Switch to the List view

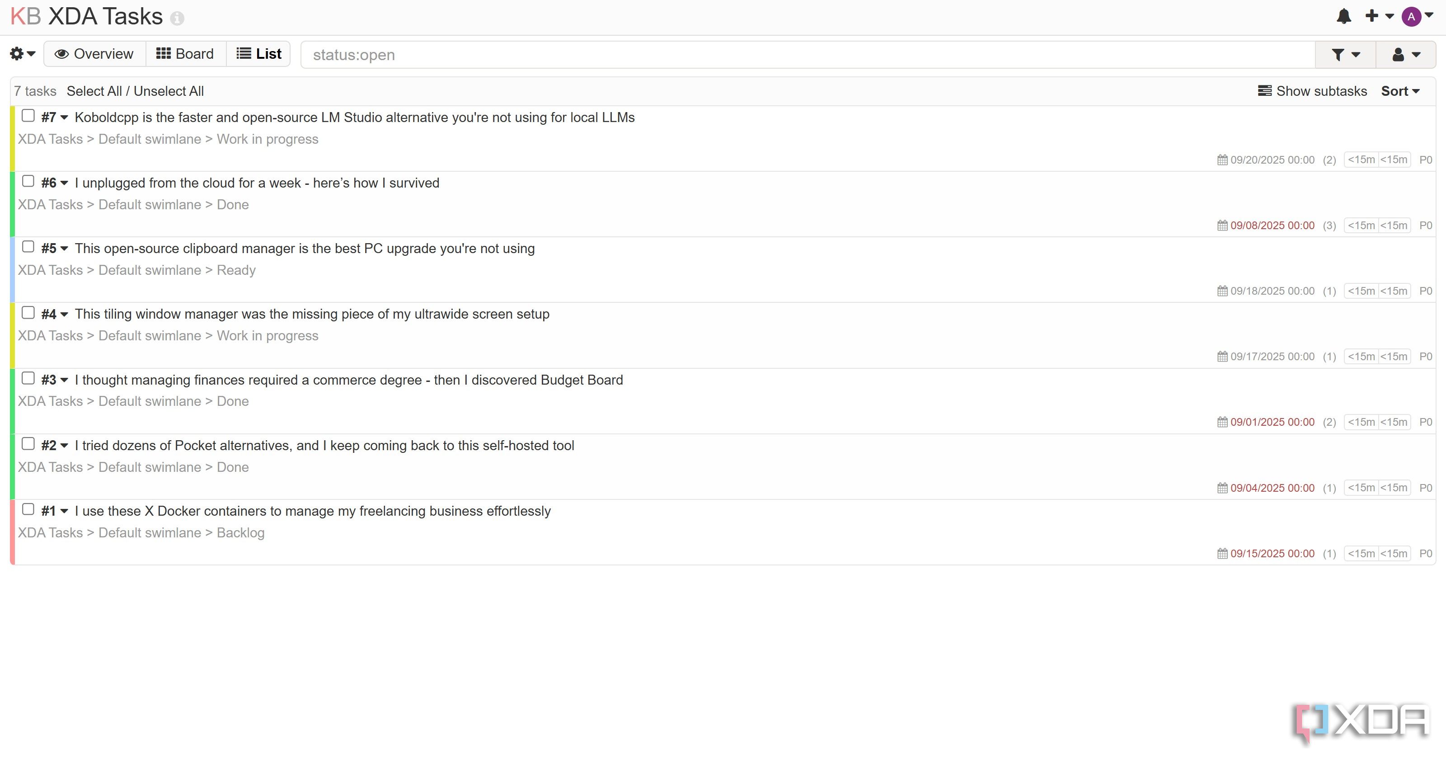(259, 54)
